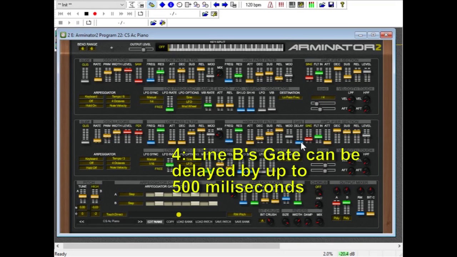Open the Lo Pass Freq destination dropdown
Image resolution: width=457 pixels, height=257 pixels.
click(x=291, y=97)
